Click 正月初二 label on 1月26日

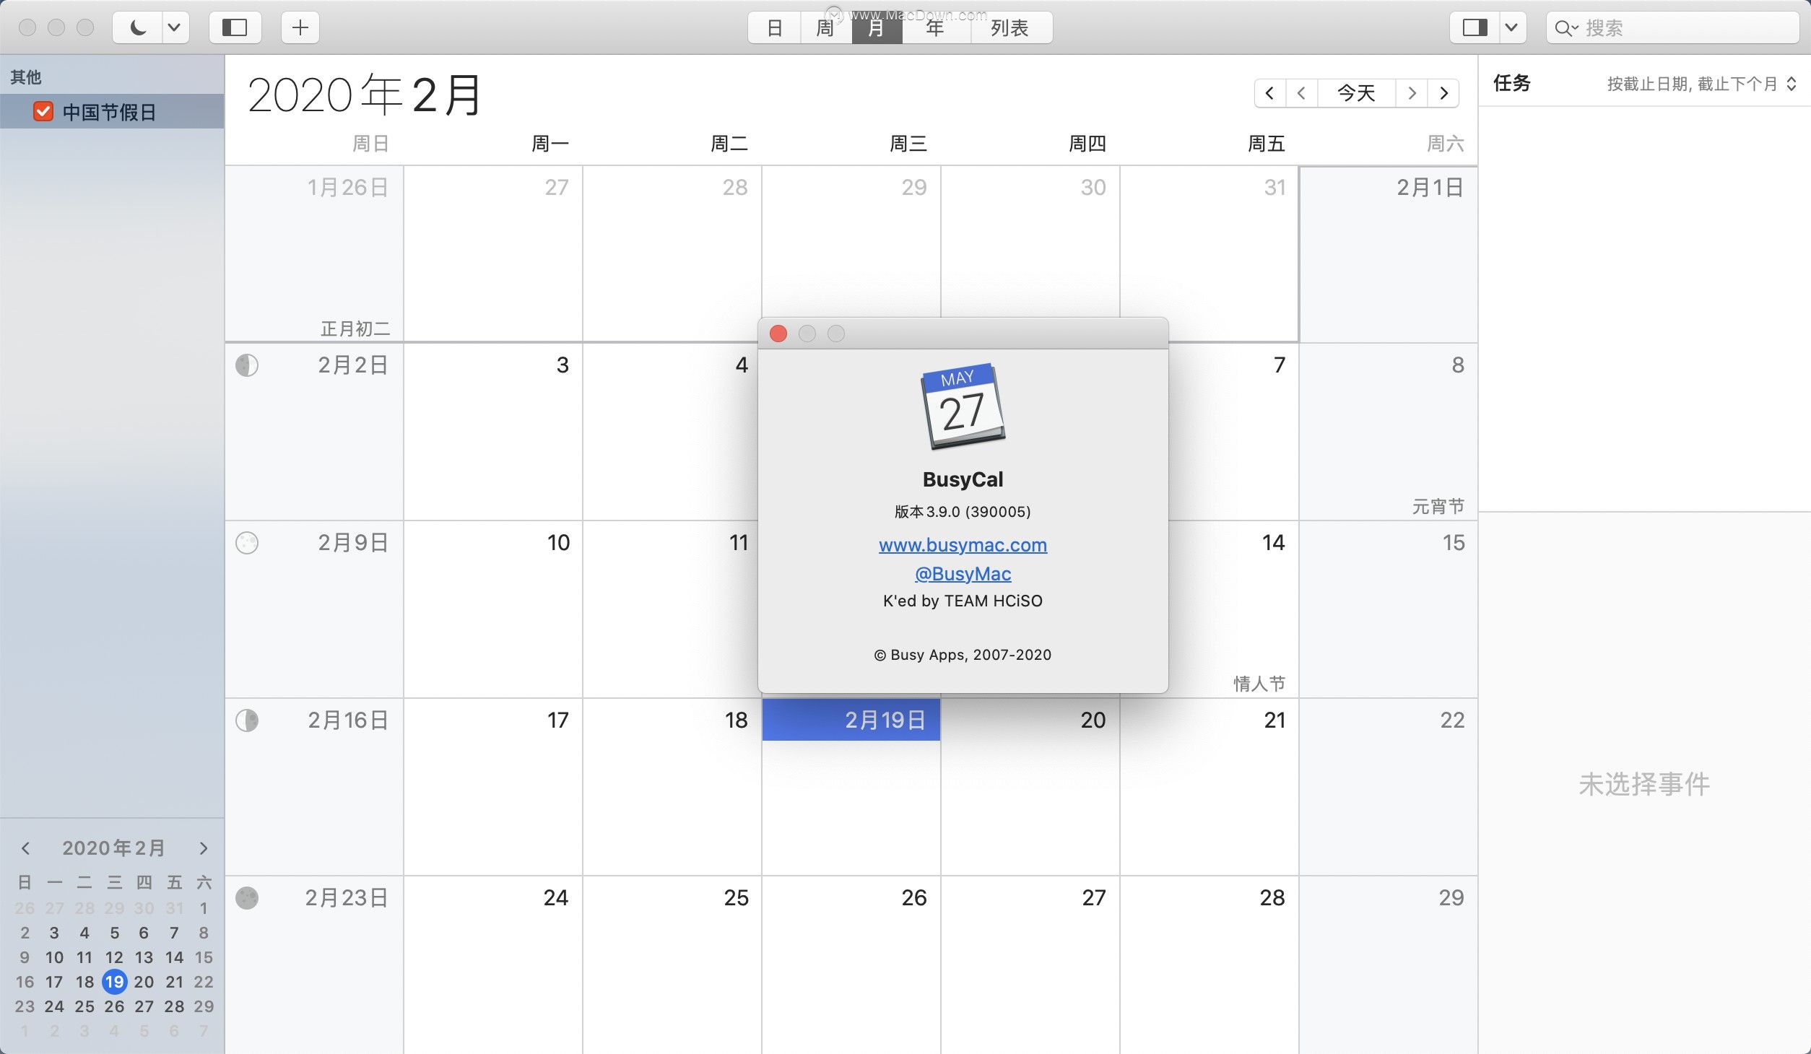355,328
